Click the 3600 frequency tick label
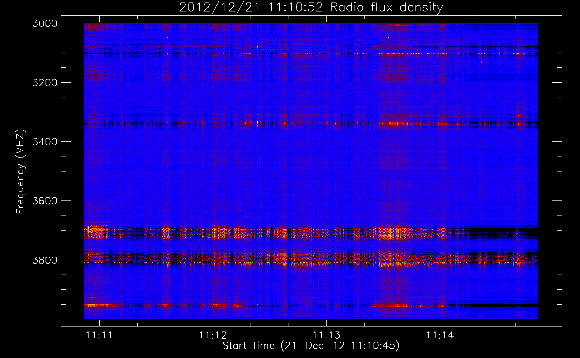Image resolution: width=580 pixels, height=358 pixels. (x=45, y=201)
